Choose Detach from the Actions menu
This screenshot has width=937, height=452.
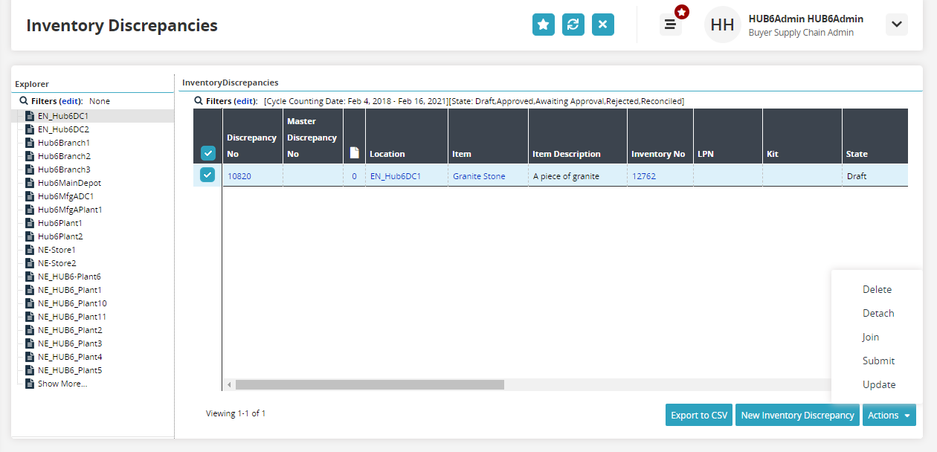click(878, 313)
